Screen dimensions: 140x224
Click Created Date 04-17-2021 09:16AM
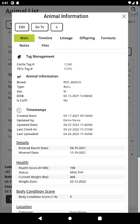78,116
